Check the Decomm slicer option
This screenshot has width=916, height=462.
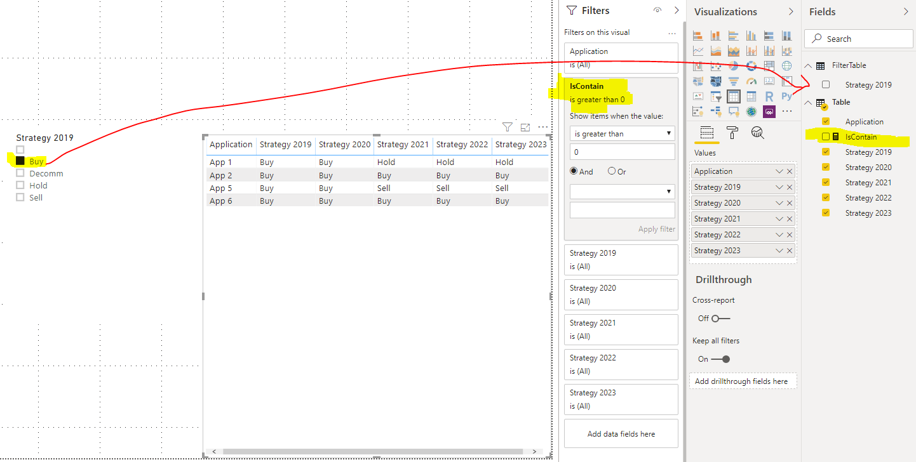20,173
